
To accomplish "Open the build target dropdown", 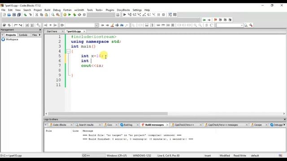I will [101, 15].
